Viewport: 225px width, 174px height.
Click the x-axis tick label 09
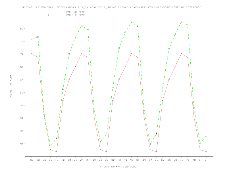[x=50, y=160]
